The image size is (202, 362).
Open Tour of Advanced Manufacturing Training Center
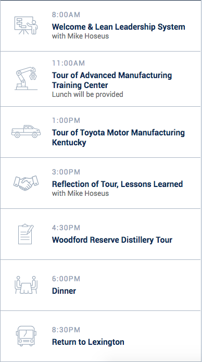tap(112, 80)
